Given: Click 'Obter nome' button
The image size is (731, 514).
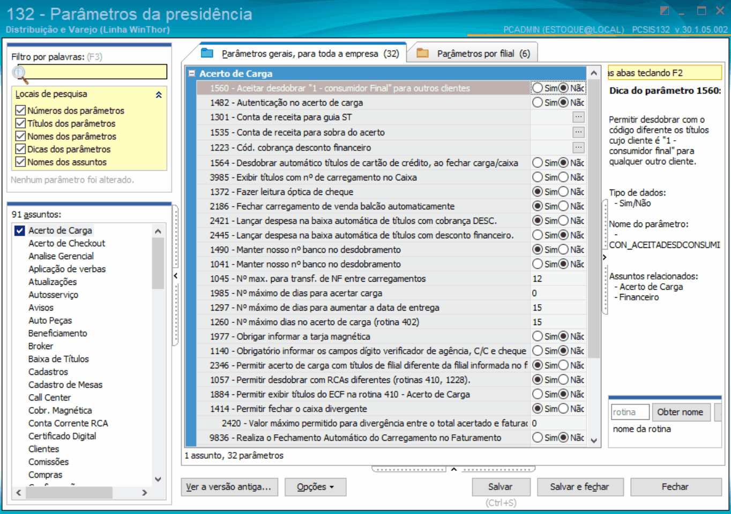Looking at the screenshot, I should tap(680, 412).
